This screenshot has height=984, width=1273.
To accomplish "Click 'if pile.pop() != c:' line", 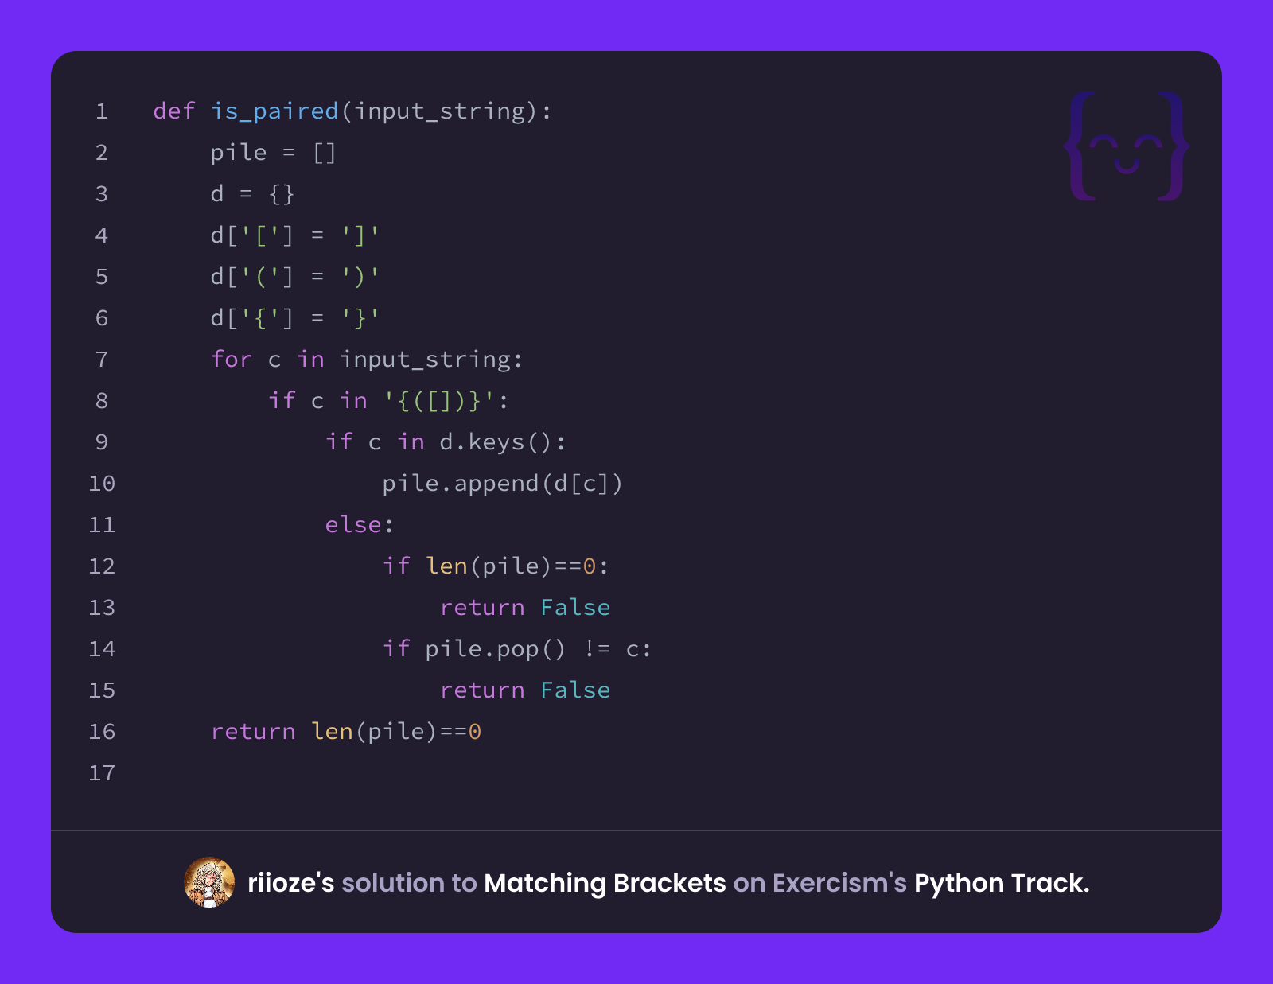I will (517, 649).
